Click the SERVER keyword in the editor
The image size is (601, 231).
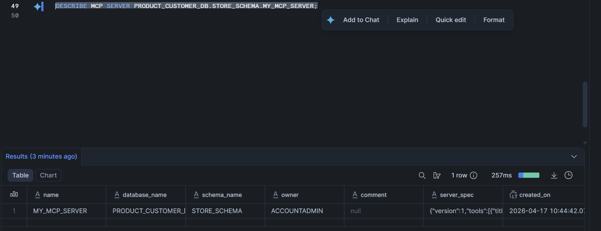coord(118,6)
